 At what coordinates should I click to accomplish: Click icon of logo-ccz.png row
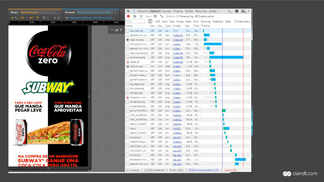128,39
